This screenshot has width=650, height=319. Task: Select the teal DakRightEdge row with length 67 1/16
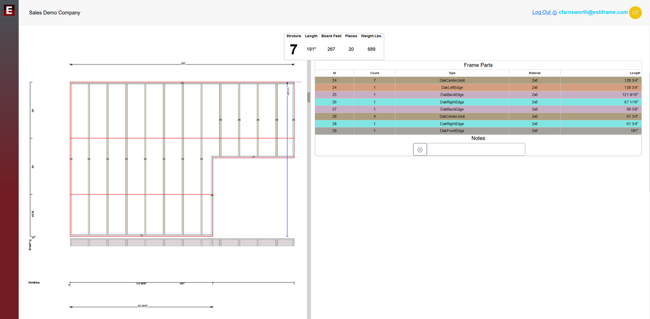tap(452, 102)
